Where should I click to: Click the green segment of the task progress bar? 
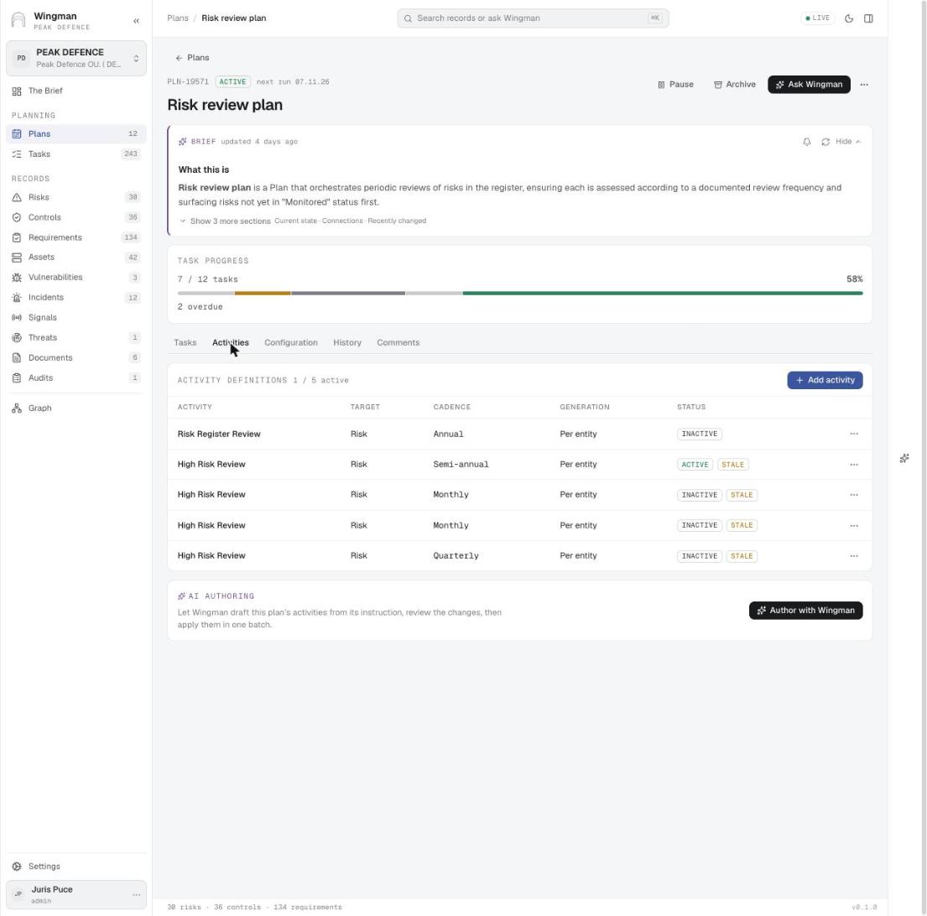[x=663, y=293]
